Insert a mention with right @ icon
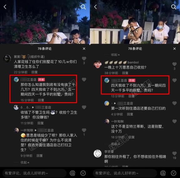Viewport: 180px width, 178px height. point(163,173)
